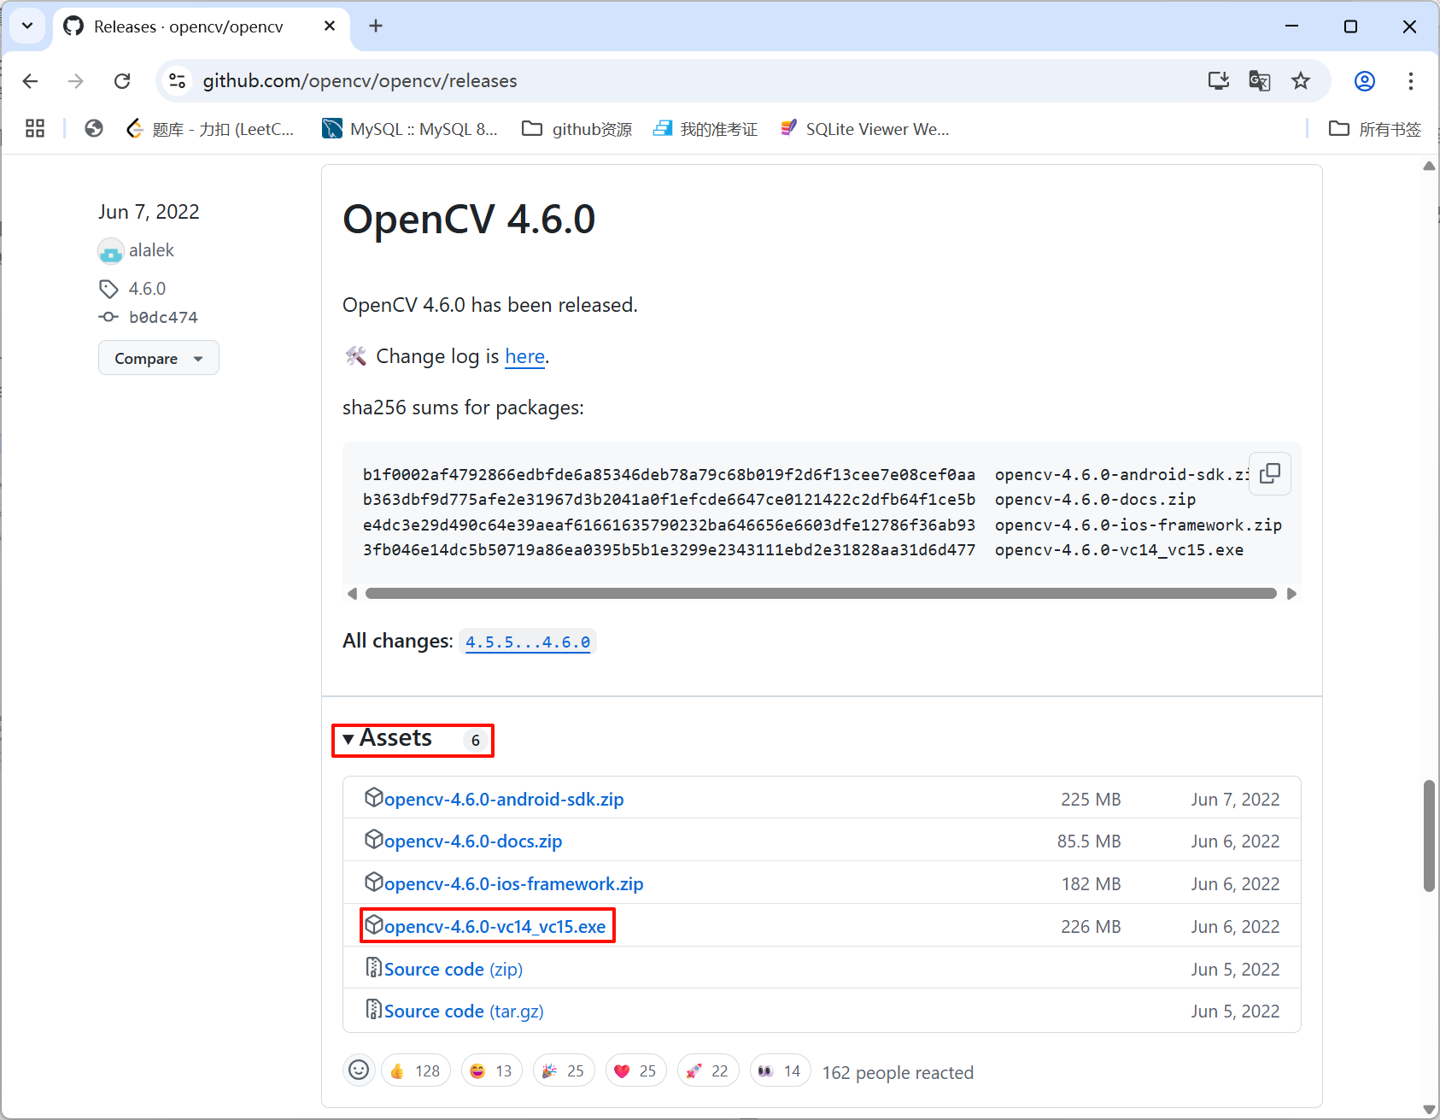The width and height of the screenshot is (1440, 1120).
Task: Open the change log 'here' link
Action: point(524,356)
